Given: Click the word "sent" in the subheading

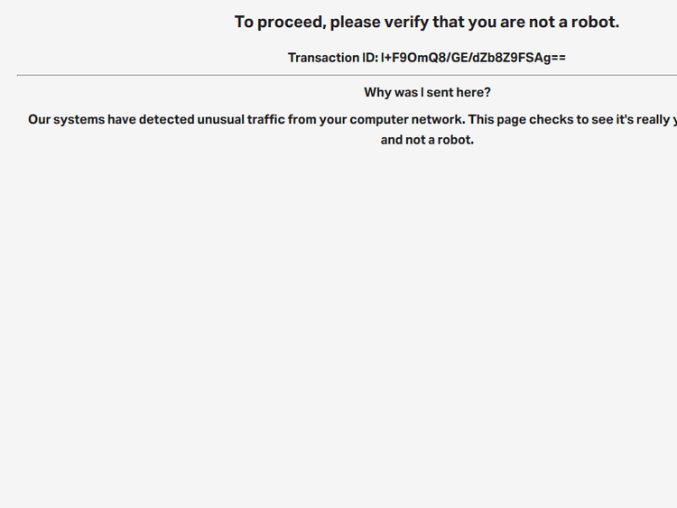Looking at the screenshot, I should pos(441,92).
